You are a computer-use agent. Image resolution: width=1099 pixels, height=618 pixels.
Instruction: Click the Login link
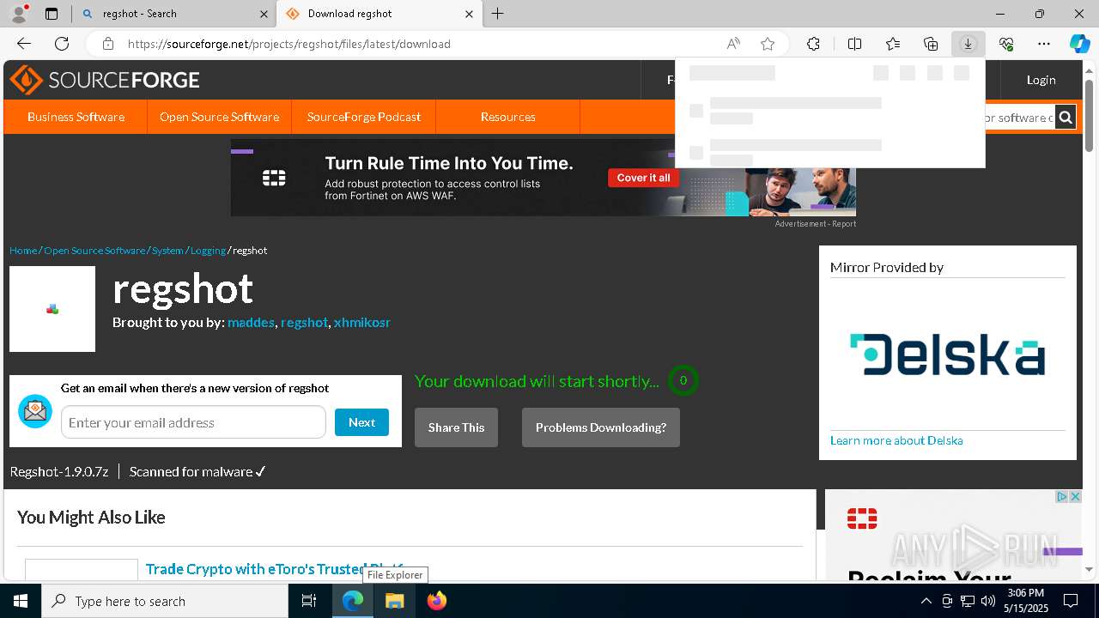point(1041,80)
